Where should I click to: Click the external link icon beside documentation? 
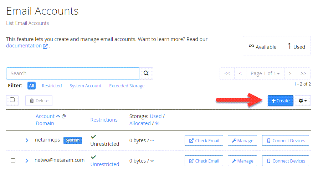[45, 46]
